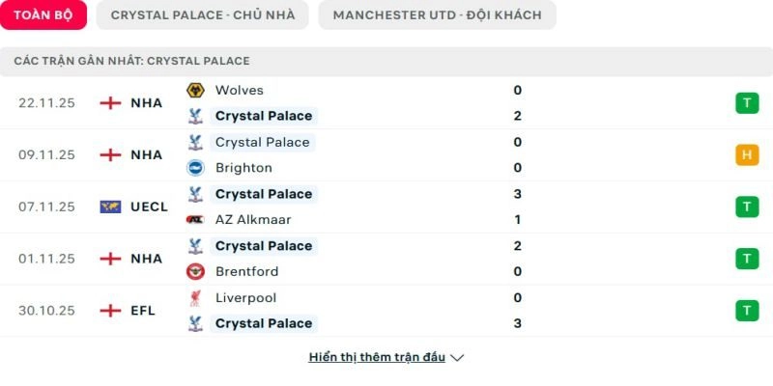Click the Liverpool team crest icon
773x386 pixels.
tap(195, 298)
